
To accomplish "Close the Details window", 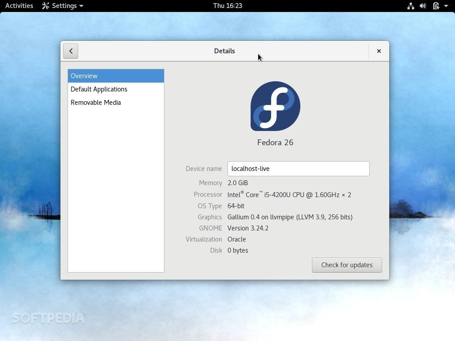I will pyautogui.click(x=379, y=51).
